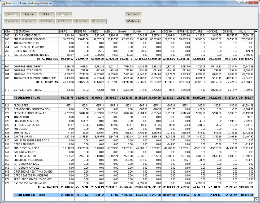Select the COMPRAS MERCADERIAS cell
Viewport: 260px width, 203px height.
click(x=36, y=66)
